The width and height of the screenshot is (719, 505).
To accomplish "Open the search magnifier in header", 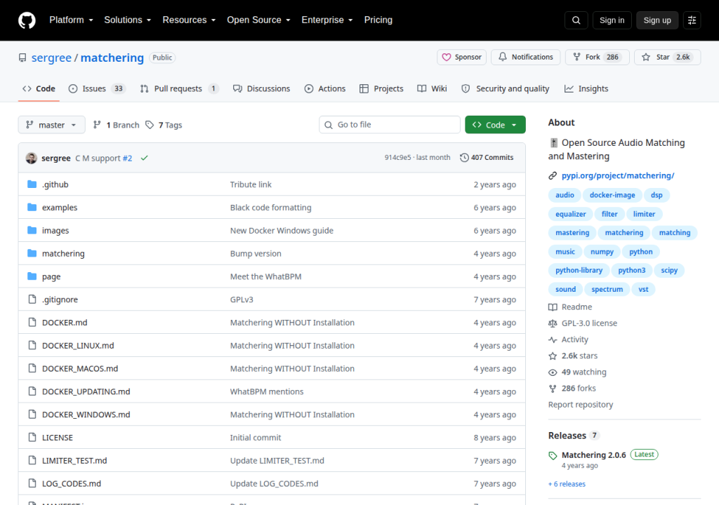I will click(576, 20).
